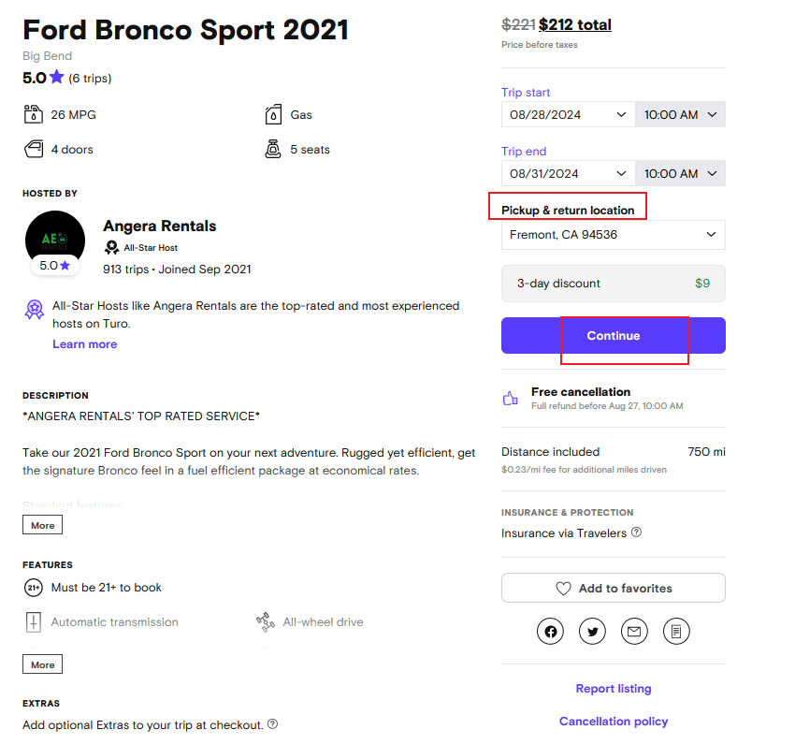The height and width of the screenshot is (744, 795).
Task: Share listing via Twitter icon
Action: tap(592, 632)
